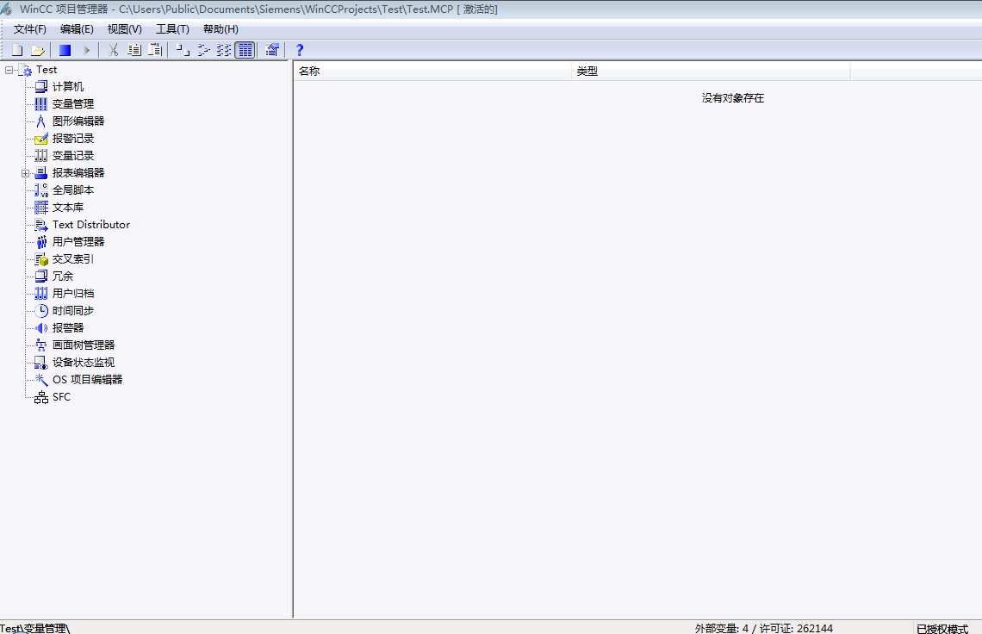Click the Copy toolbar icon

click(134, 50)
